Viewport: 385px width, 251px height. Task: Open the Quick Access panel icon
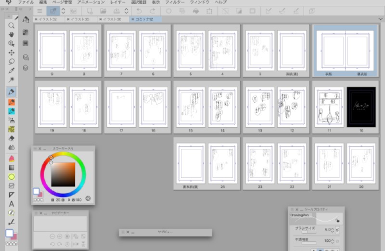click(x=26, y=19)
